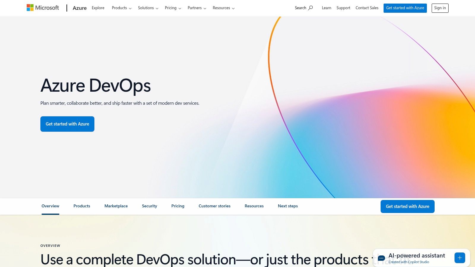Click the Sign in button
Viewport: 475px width, 267px height.
pyautogui.click(x=440, y=8)
